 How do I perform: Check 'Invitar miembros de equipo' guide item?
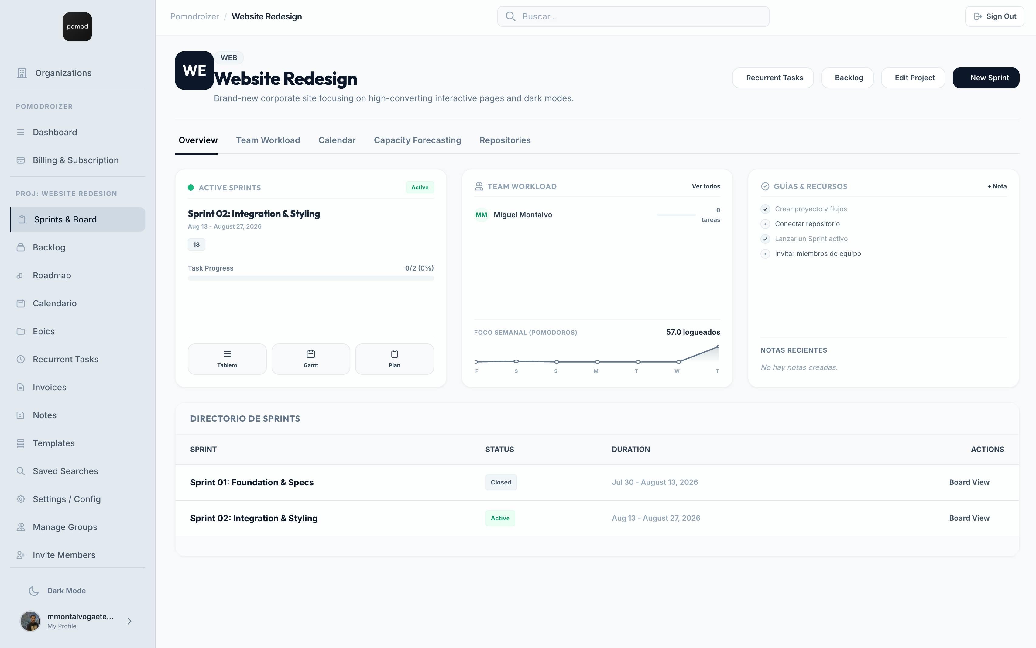pos(765,254)
